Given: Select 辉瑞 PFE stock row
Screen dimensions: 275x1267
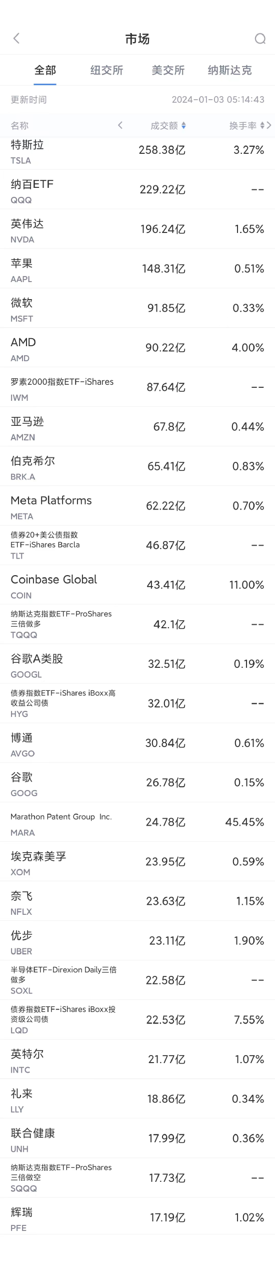Looking at the screenshot, I should [x=137, y=1217].
